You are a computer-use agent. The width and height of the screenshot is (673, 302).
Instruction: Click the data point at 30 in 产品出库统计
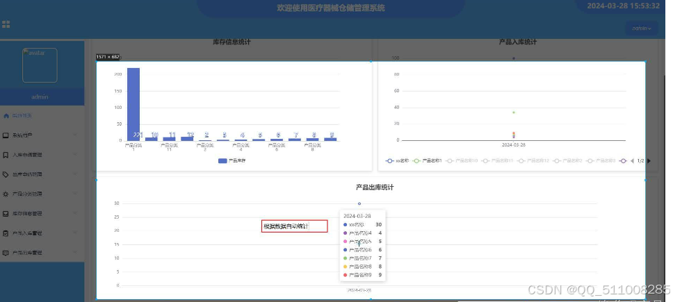click(x=359, y=203)
